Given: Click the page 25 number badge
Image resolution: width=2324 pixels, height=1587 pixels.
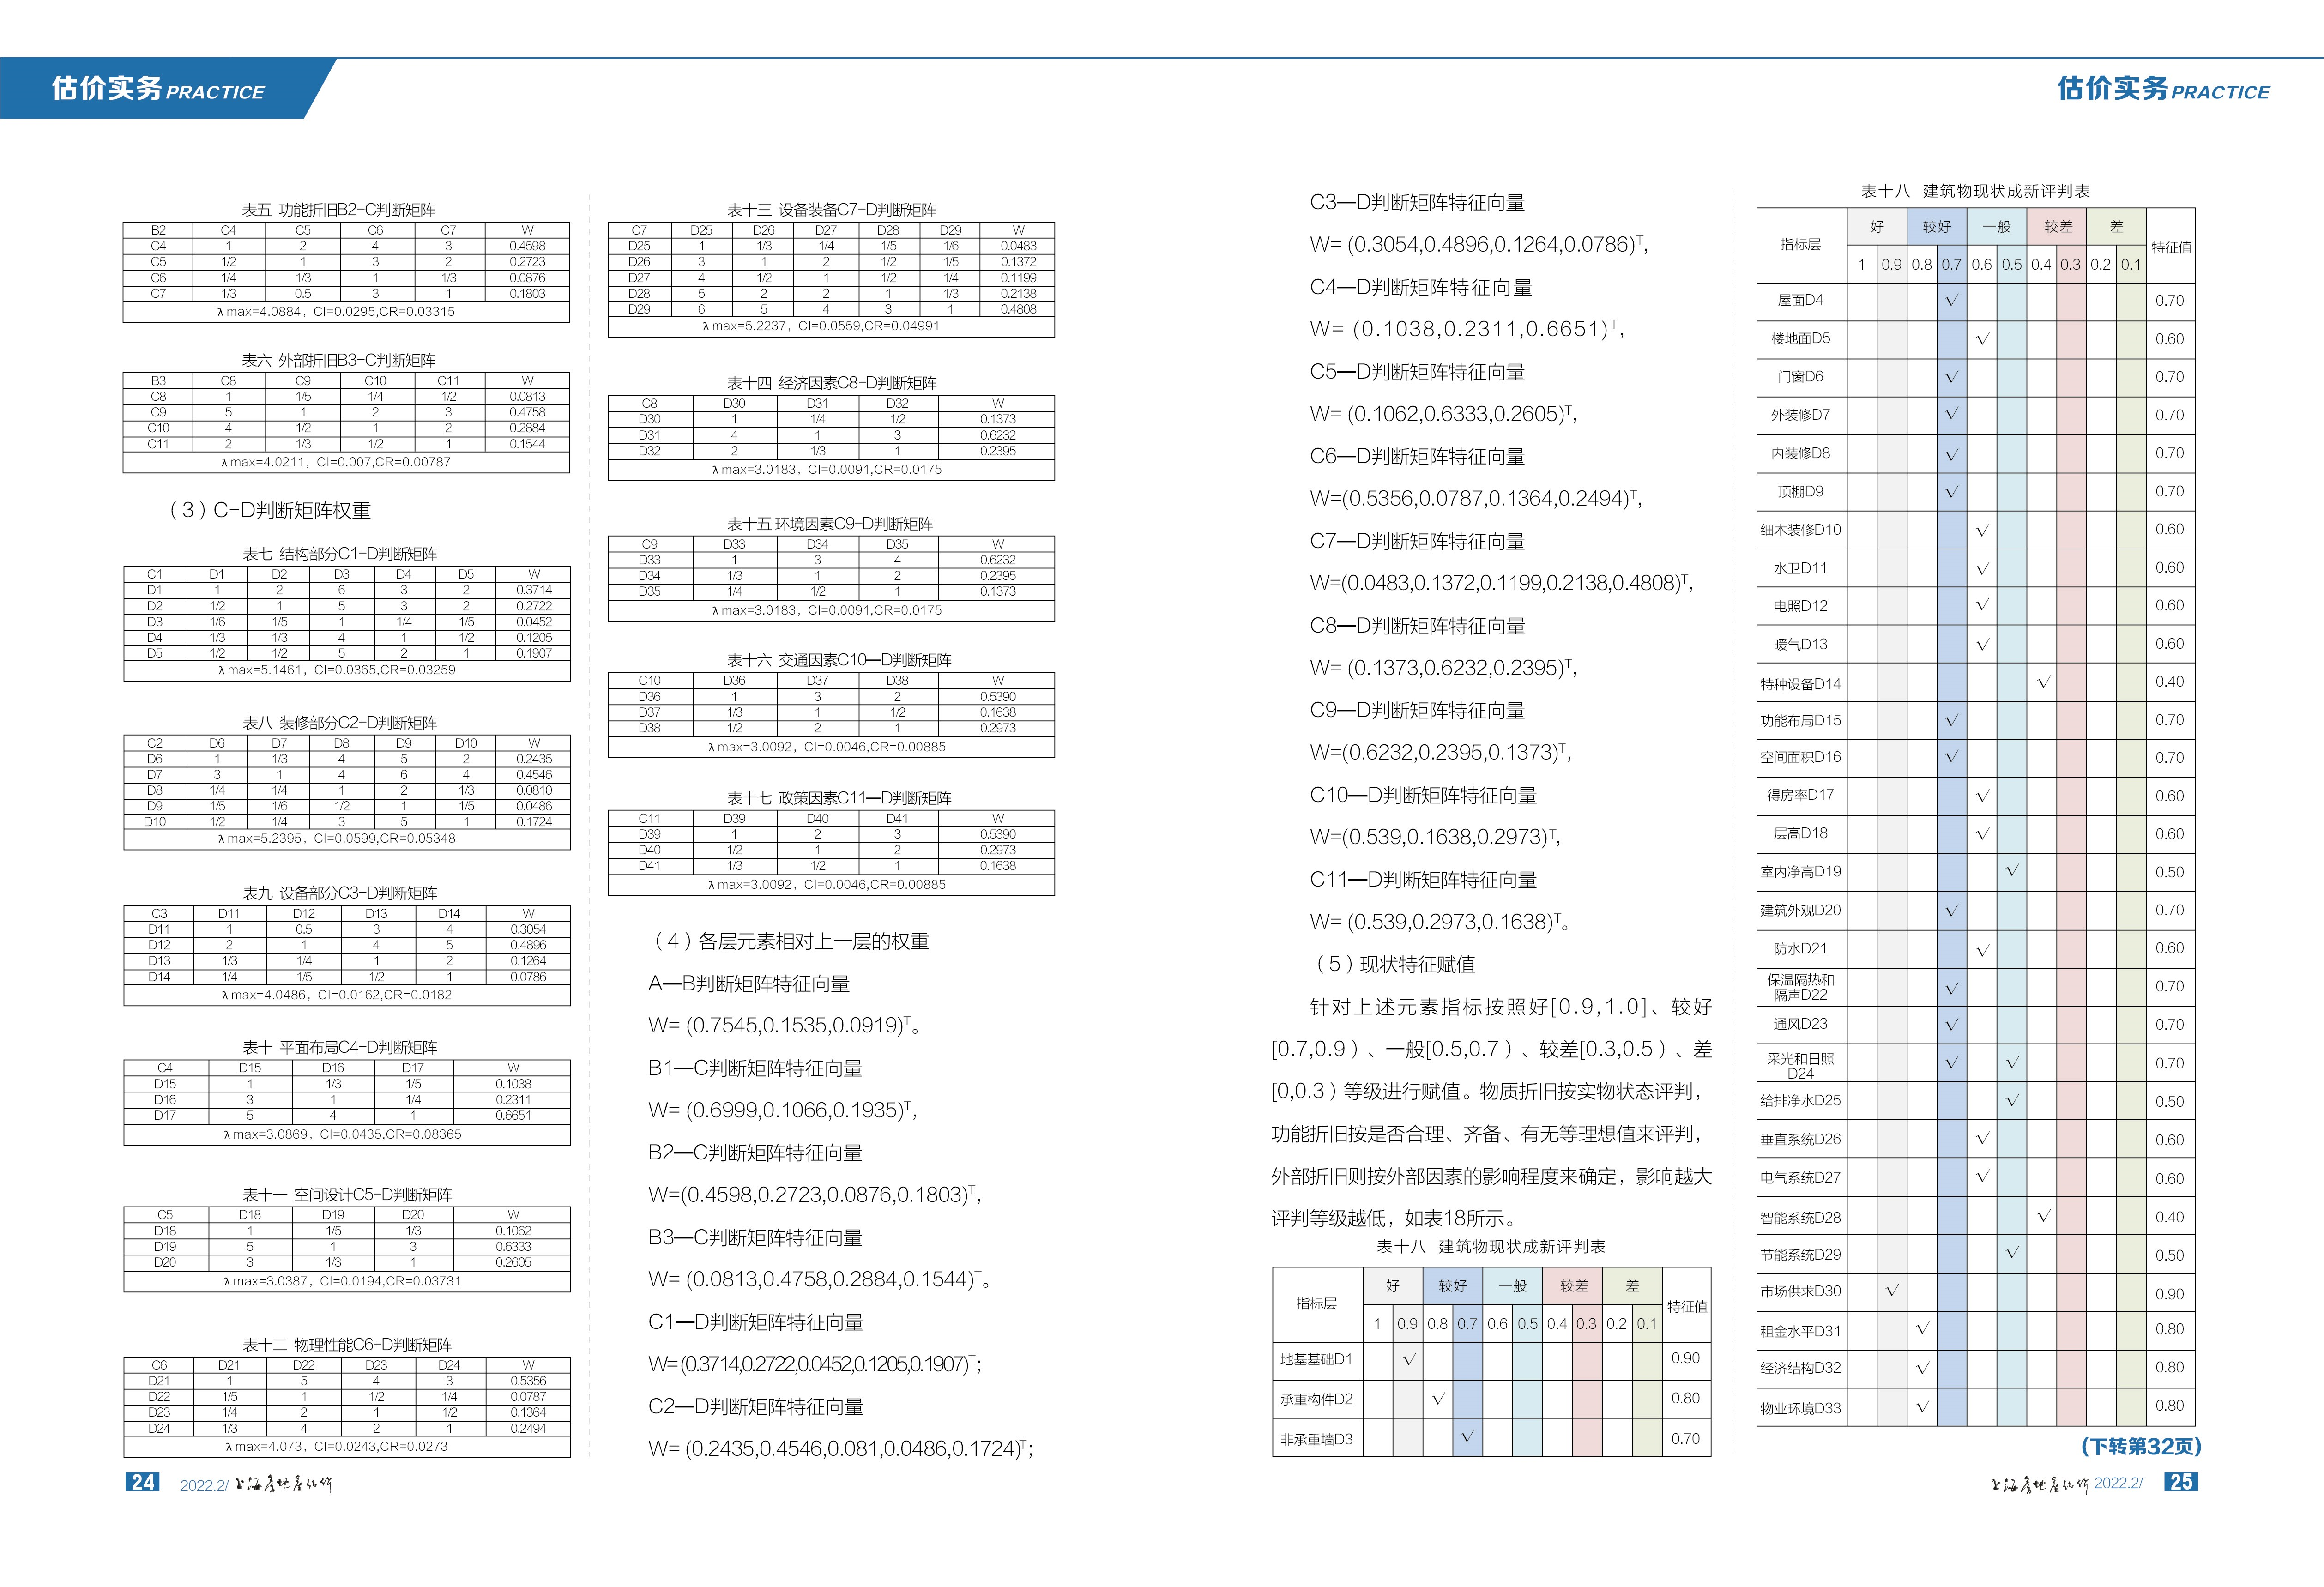Looking at the screenshot, I should tap(2181, 1482).
